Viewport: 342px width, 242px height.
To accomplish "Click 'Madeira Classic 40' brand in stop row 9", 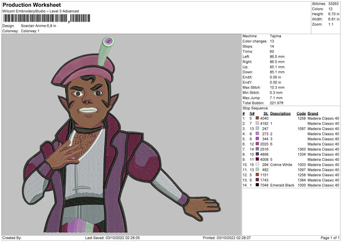I will [323, 159].
